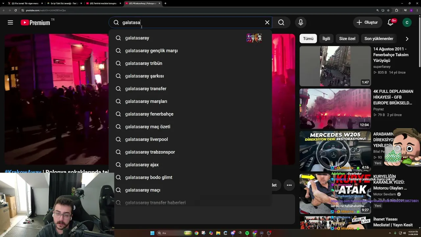Open the first Google Chrome taskbar icon
This screenshot has width=421, height=237.
(x=196, y=233)
